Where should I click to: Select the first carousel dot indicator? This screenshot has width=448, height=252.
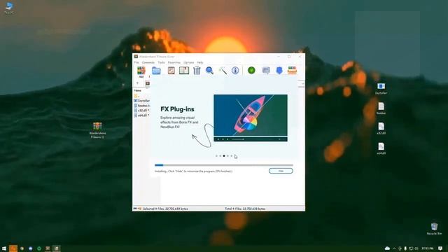[216, 156]
